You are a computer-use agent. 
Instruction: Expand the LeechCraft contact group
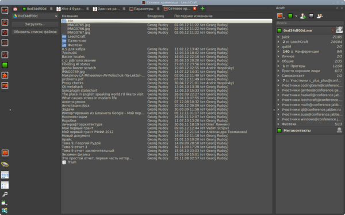[278, 42]
